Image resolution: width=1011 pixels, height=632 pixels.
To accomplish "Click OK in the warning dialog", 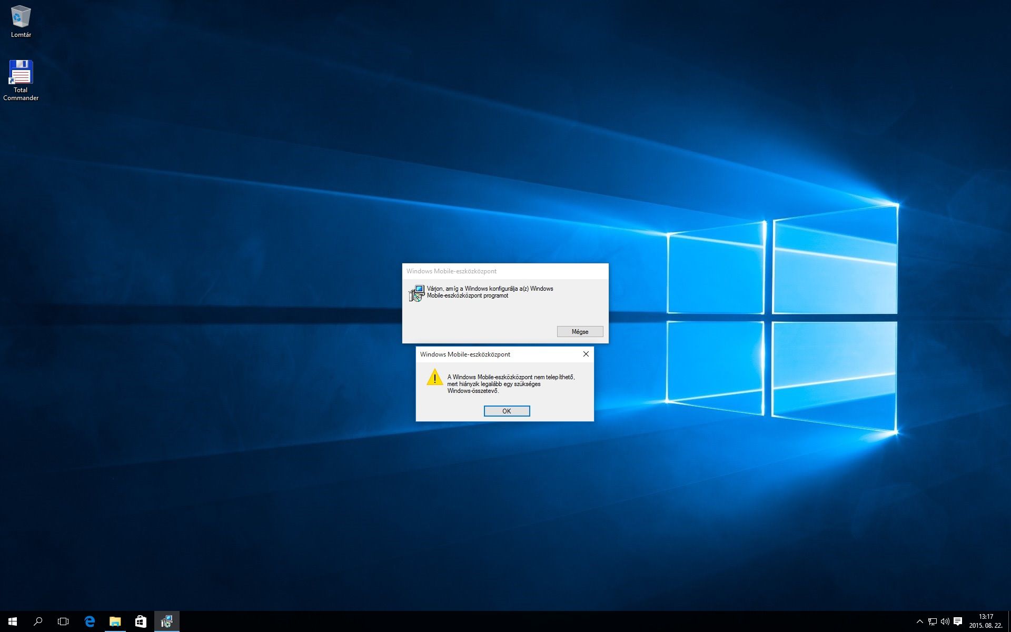I will 507,411.
